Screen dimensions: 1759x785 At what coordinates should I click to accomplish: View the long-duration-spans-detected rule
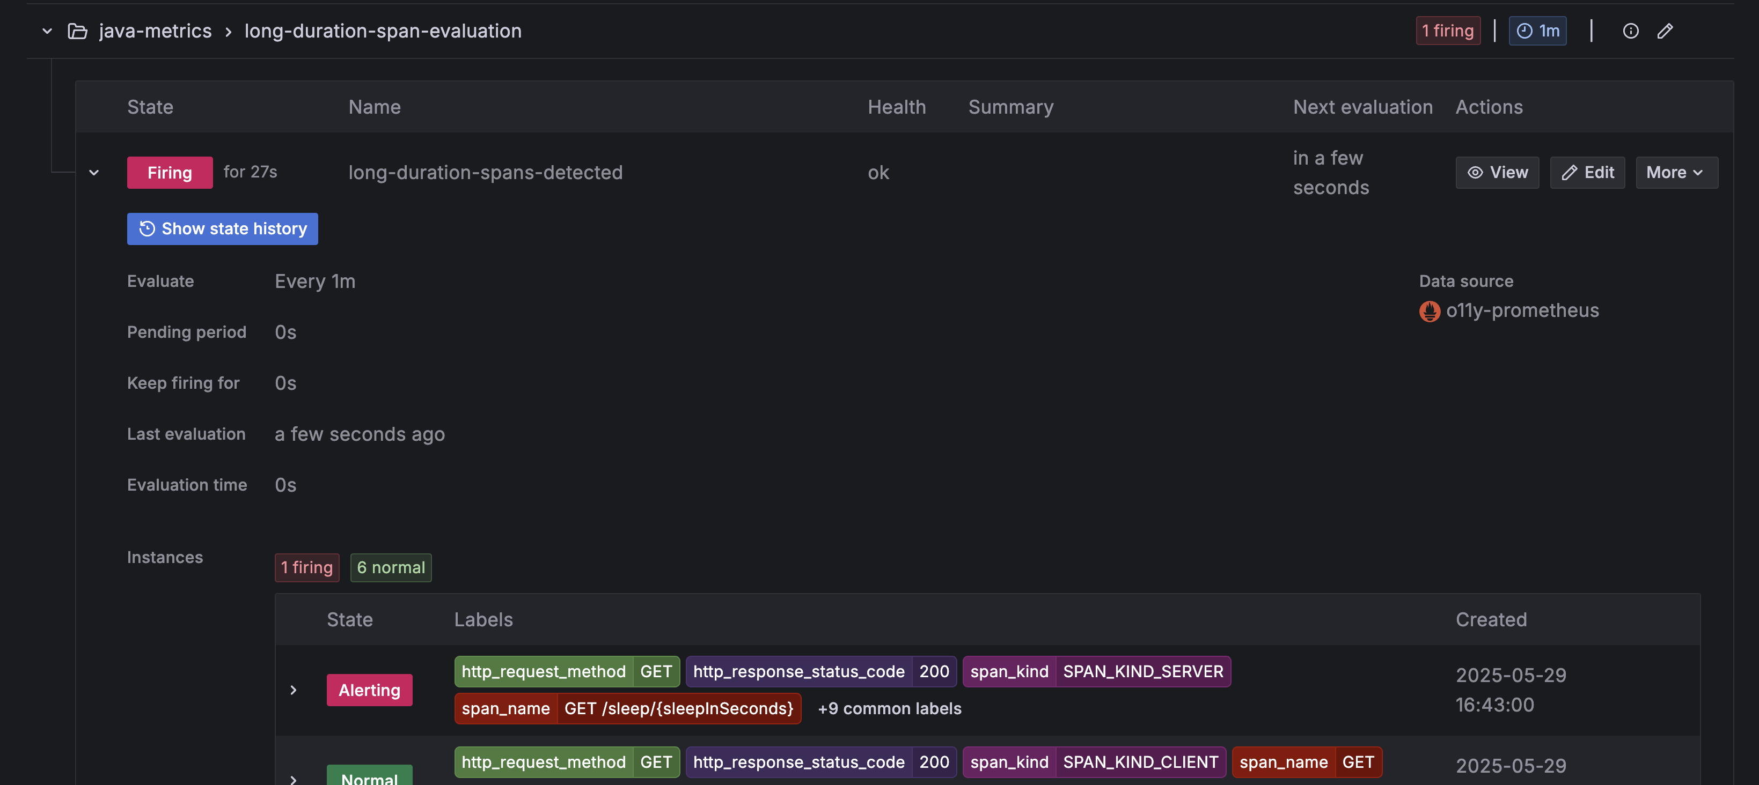(1497, 173)
